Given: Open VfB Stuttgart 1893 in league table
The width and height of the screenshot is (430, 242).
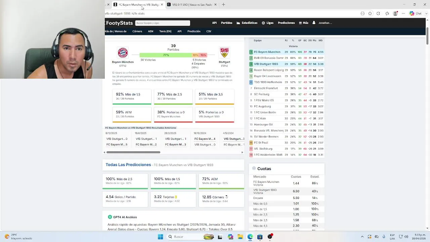Looking at the screenshot, I should pyautogui.click(x=266, y=64).
